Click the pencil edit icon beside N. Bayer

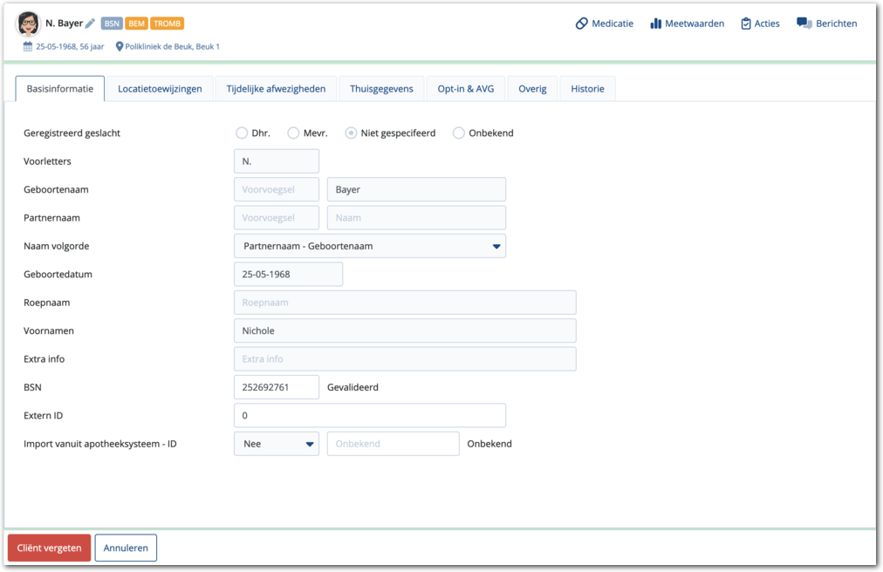click(90, 24)
